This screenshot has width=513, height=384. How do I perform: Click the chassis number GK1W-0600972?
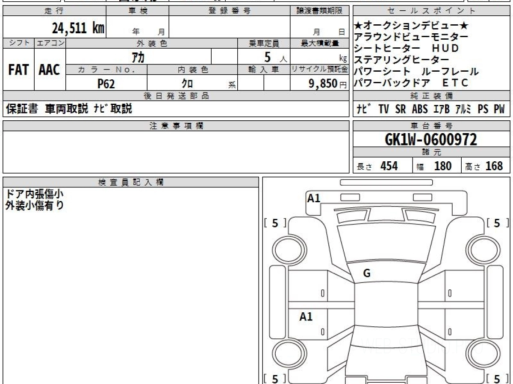click(431, 139)
